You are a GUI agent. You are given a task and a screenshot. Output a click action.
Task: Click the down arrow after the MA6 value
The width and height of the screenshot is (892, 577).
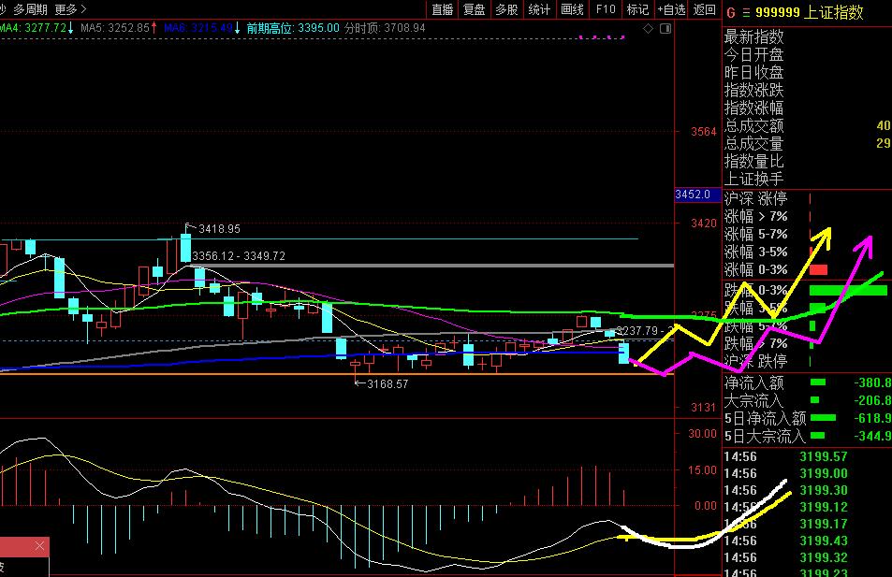point(238,28)
